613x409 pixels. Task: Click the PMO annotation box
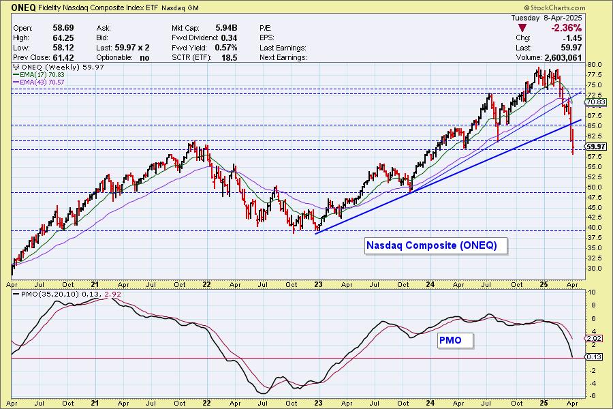coord(455,340)
